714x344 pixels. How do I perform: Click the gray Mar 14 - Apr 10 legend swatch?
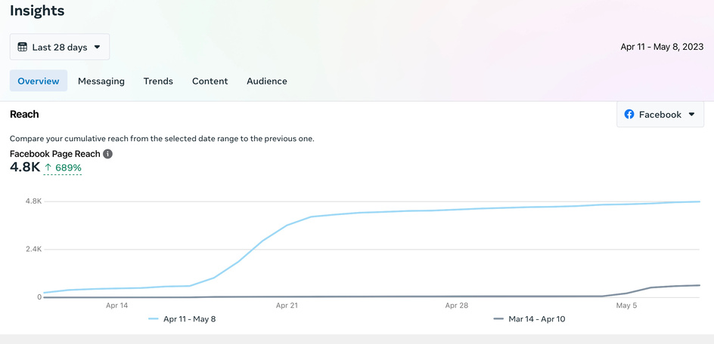(x=498, y=319)
